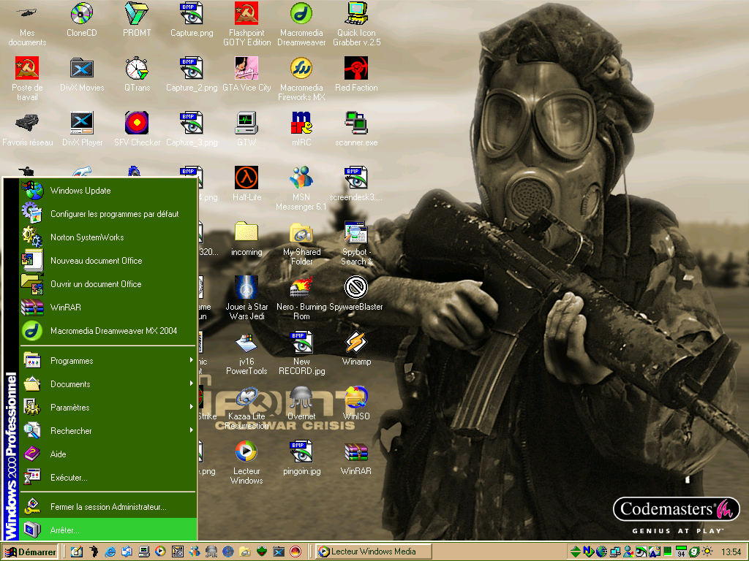Launch Flashpoint GOTY Edition shortcut
The image size is (749, 561).
coord(246,24)
